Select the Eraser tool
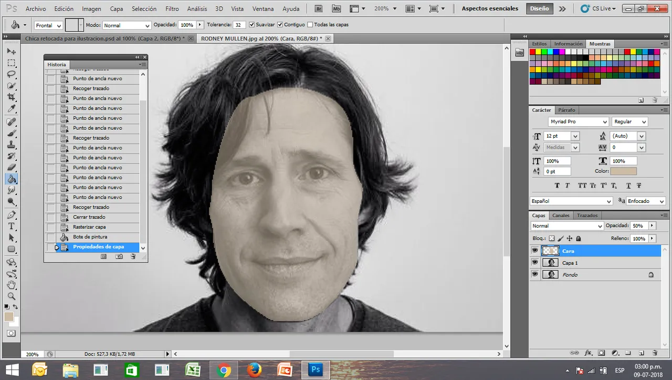672x380 pixels. [12, 168]
